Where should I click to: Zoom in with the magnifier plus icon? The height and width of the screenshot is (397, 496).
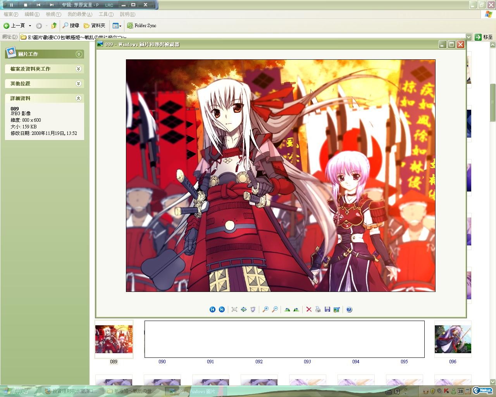tap(265, 309)
